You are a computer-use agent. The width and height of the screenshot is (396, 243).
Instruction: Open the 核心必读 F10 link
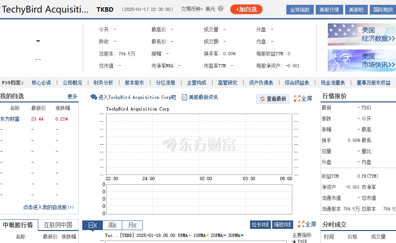click(x=42, y=83)
